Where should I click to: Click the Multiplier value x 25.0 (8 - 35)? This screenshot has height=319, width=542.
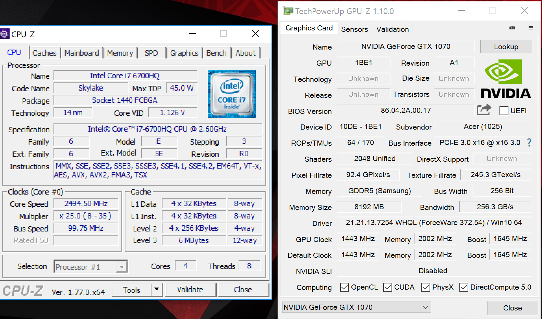point(86,216)
